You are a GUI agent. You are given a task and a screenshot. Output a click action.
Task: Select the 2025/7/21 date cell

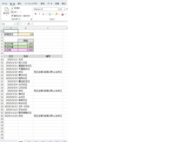tap(11, 94)
